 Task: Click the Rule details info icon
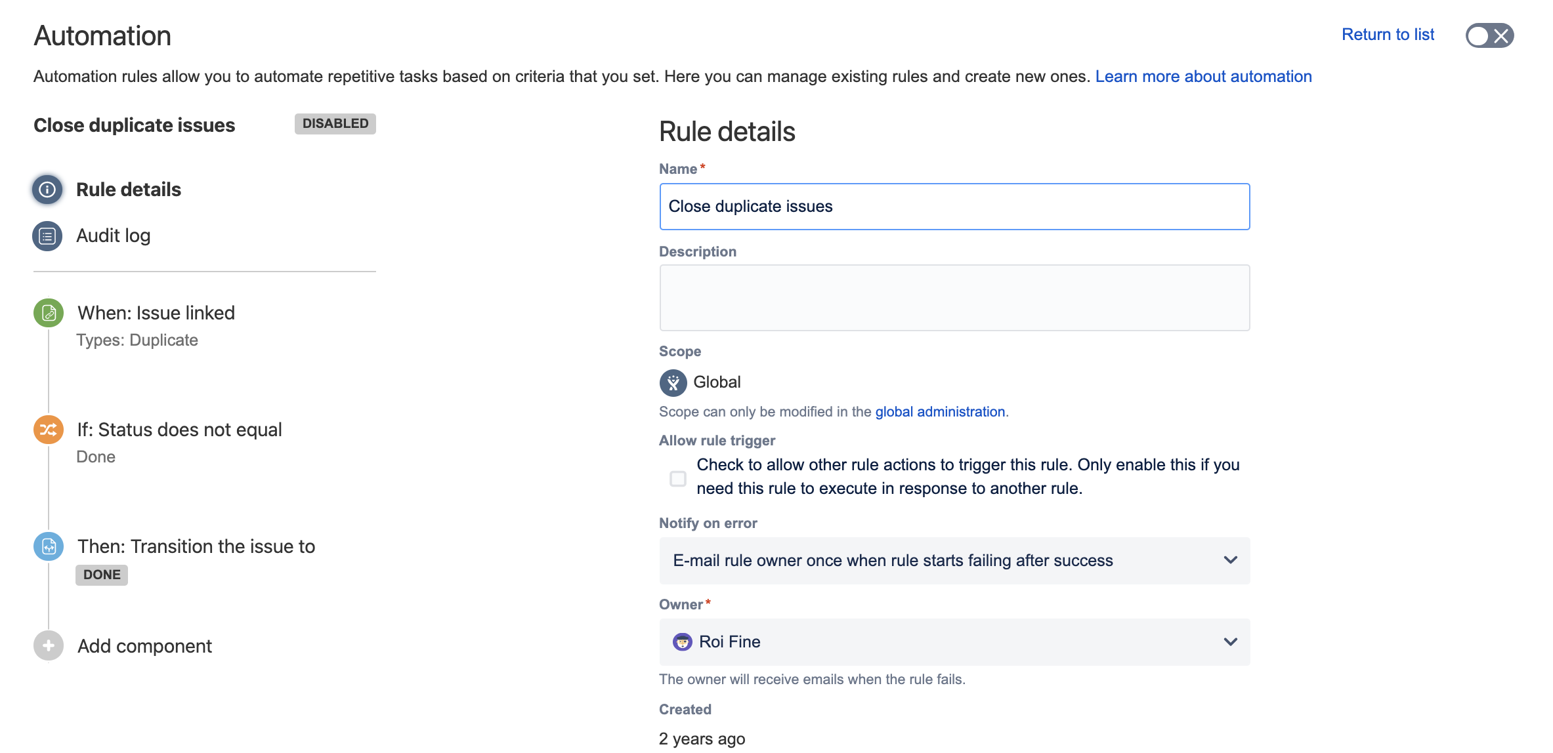point(47,190)
